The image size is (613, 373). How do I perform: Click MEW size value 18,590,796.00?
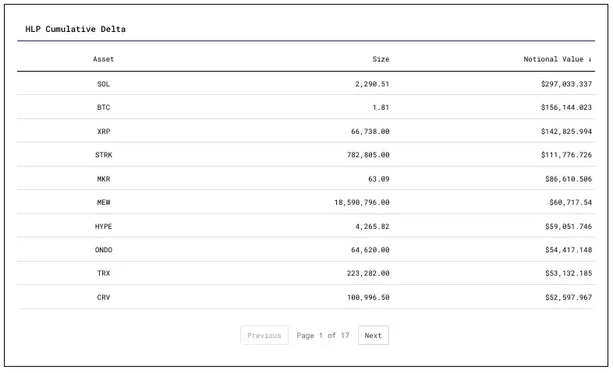click(x=362, y=202)
